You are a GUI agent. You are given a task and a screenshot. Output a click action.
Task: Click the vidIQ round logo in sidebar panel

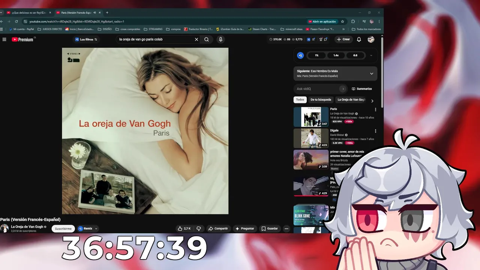(x=300, y=55)
